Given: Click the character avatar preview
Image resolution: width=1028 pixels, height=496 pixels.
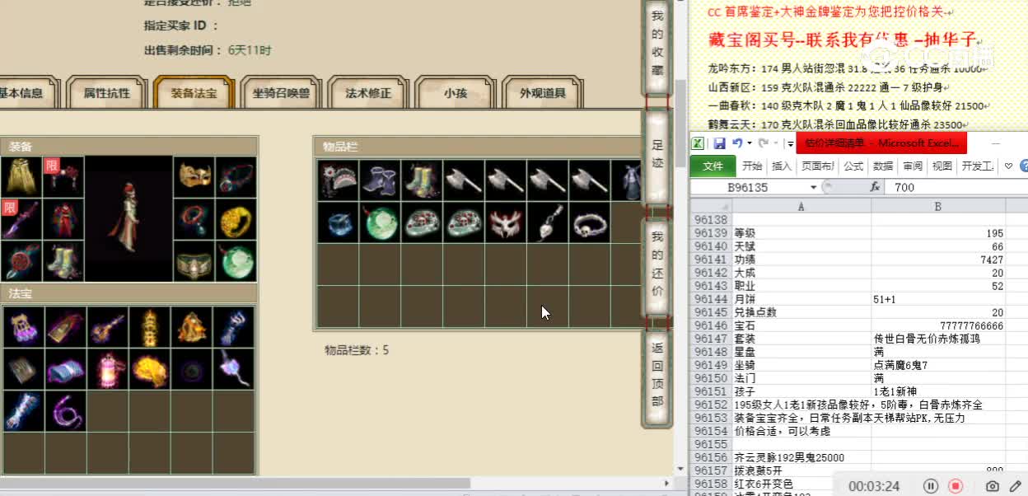Looking at the screenshot, I should pos(128,219).
